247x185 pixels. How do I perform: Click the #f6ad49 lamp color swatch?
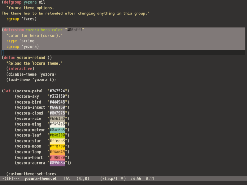57,152
